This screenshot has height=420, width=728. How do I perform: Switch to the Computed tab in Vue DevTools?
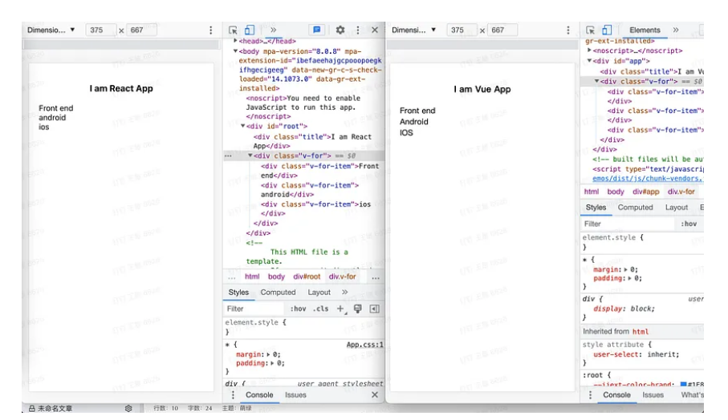click(635, 208)
